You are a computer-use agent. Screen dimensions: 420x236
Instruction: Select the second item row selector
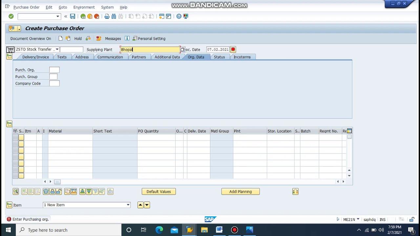15,144
